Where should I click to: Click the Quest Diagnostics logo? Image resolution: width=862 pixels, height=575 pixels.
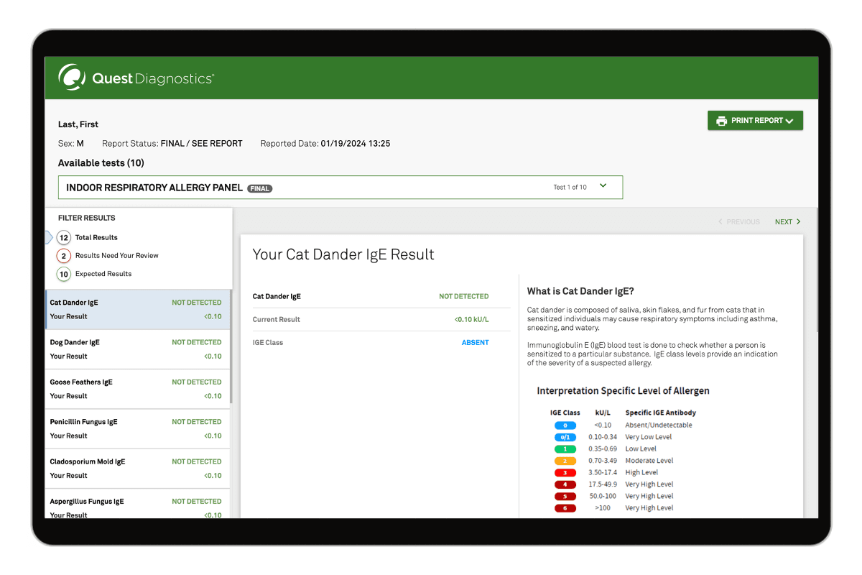tap(136, 78)
